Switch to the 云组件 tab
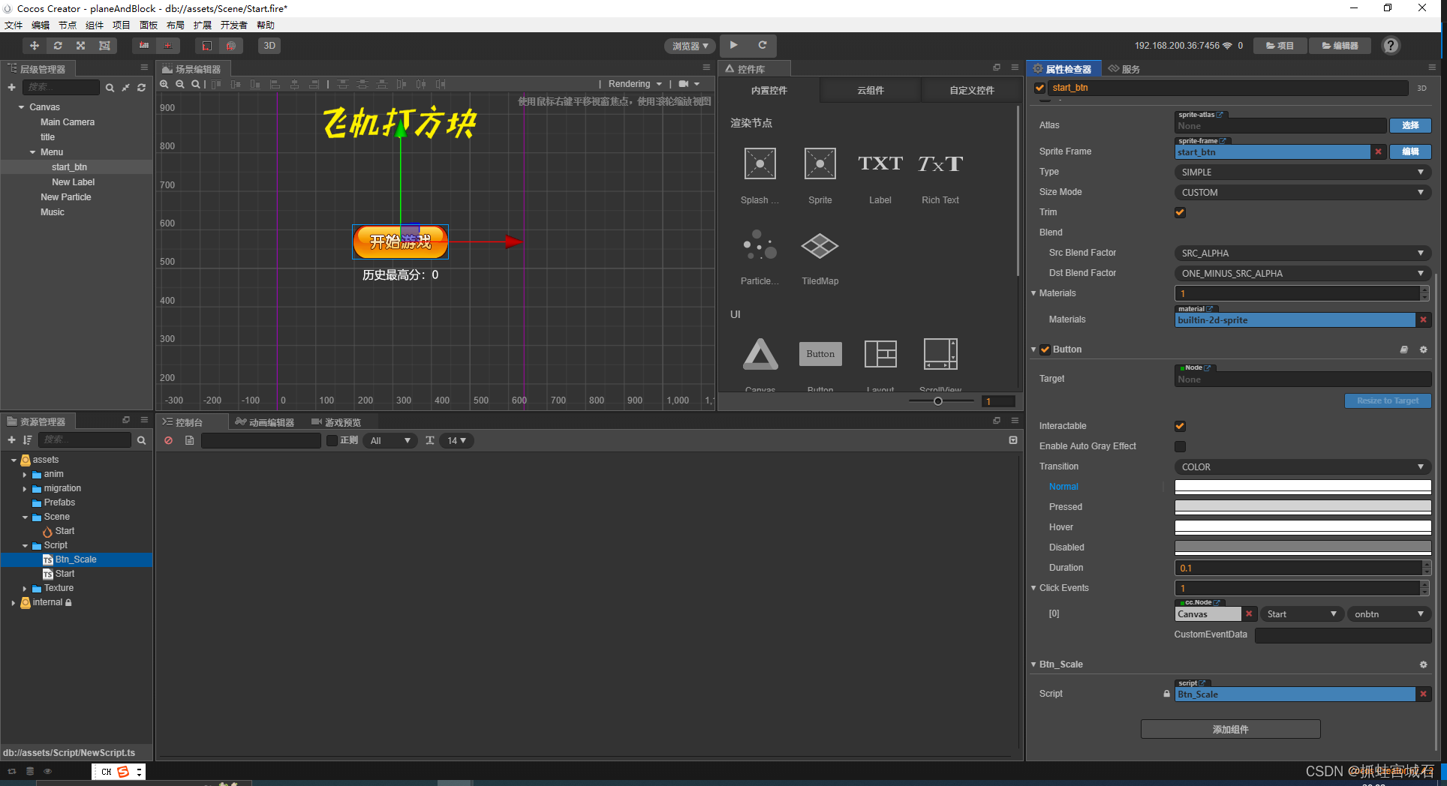 click(871, 90)
